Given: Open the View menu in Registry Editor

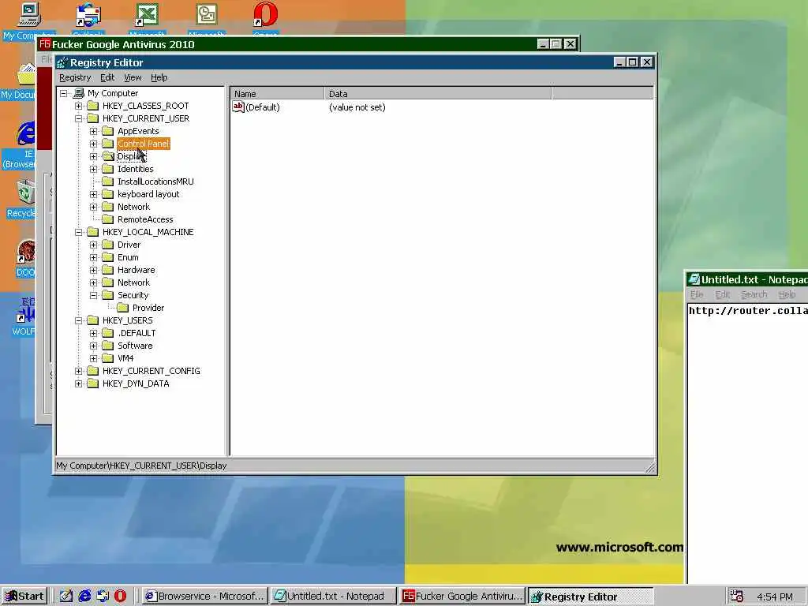Looking at the screenshot, I should point(133,77).
